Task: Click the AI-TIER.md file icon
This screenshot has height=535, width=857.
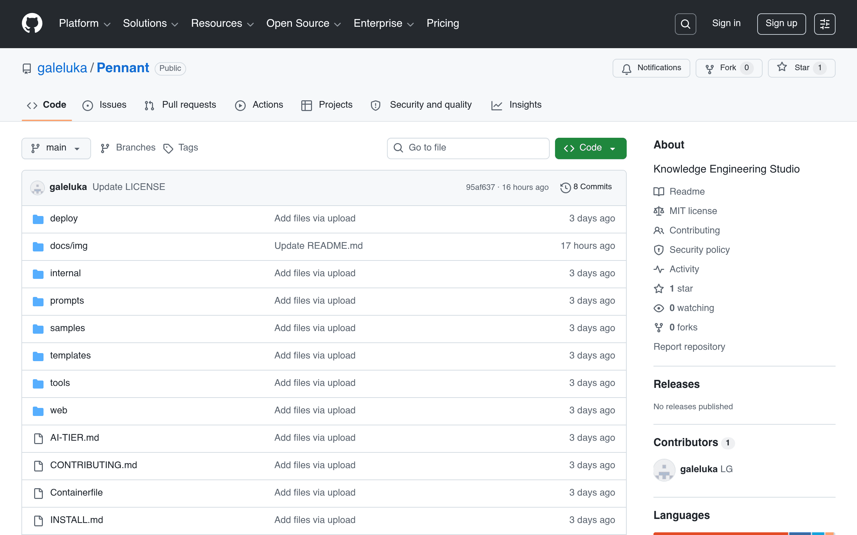Action: coord(38,438)
